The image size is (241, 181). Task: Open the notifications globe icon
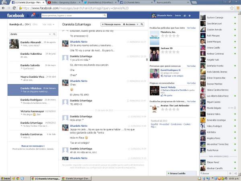(x=37, y=15)
